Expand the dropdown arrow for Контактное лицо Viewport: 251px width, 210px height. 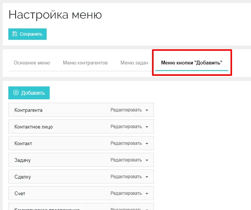(x=147, y=127)
